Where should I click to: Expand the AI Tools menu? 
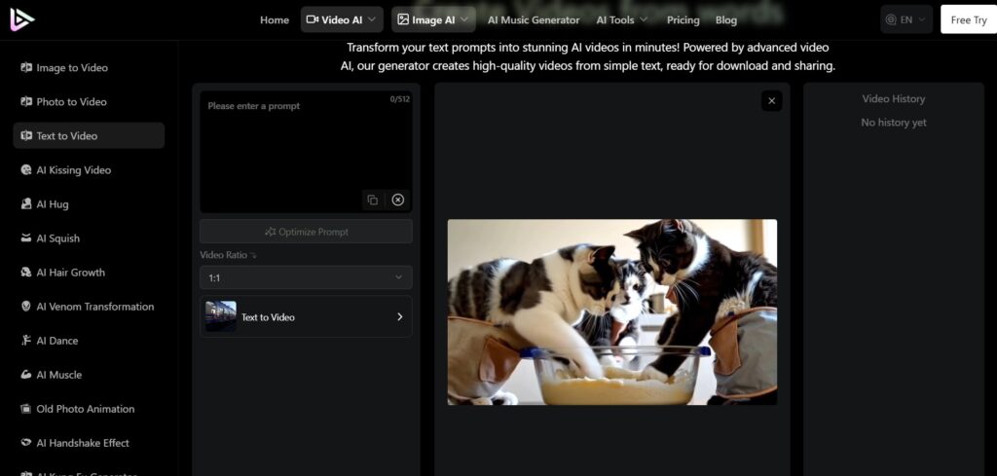[622, 19]
